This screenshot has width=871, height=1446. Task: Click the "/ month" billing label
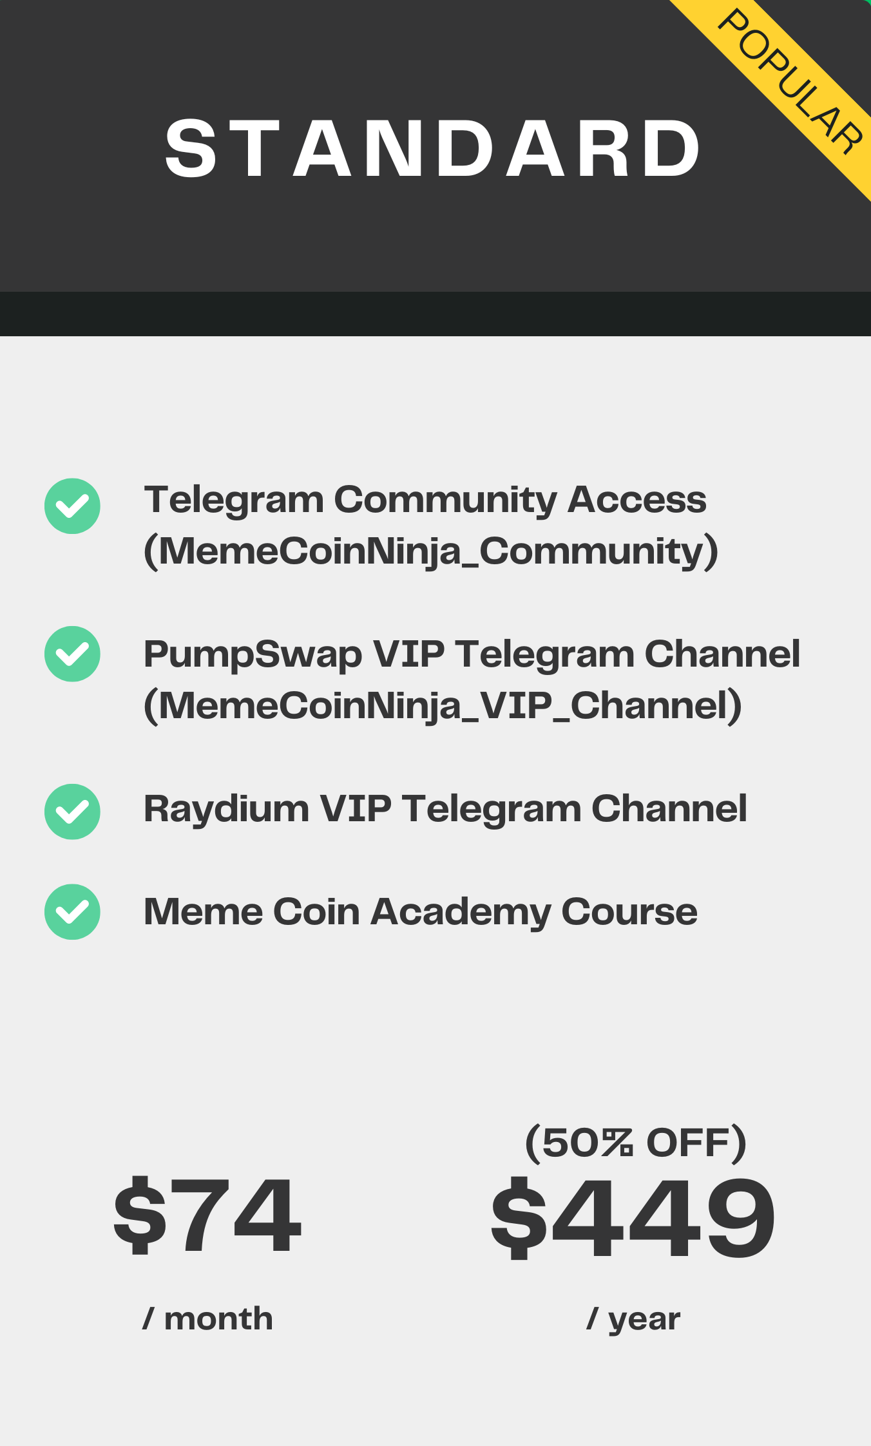207,1318
